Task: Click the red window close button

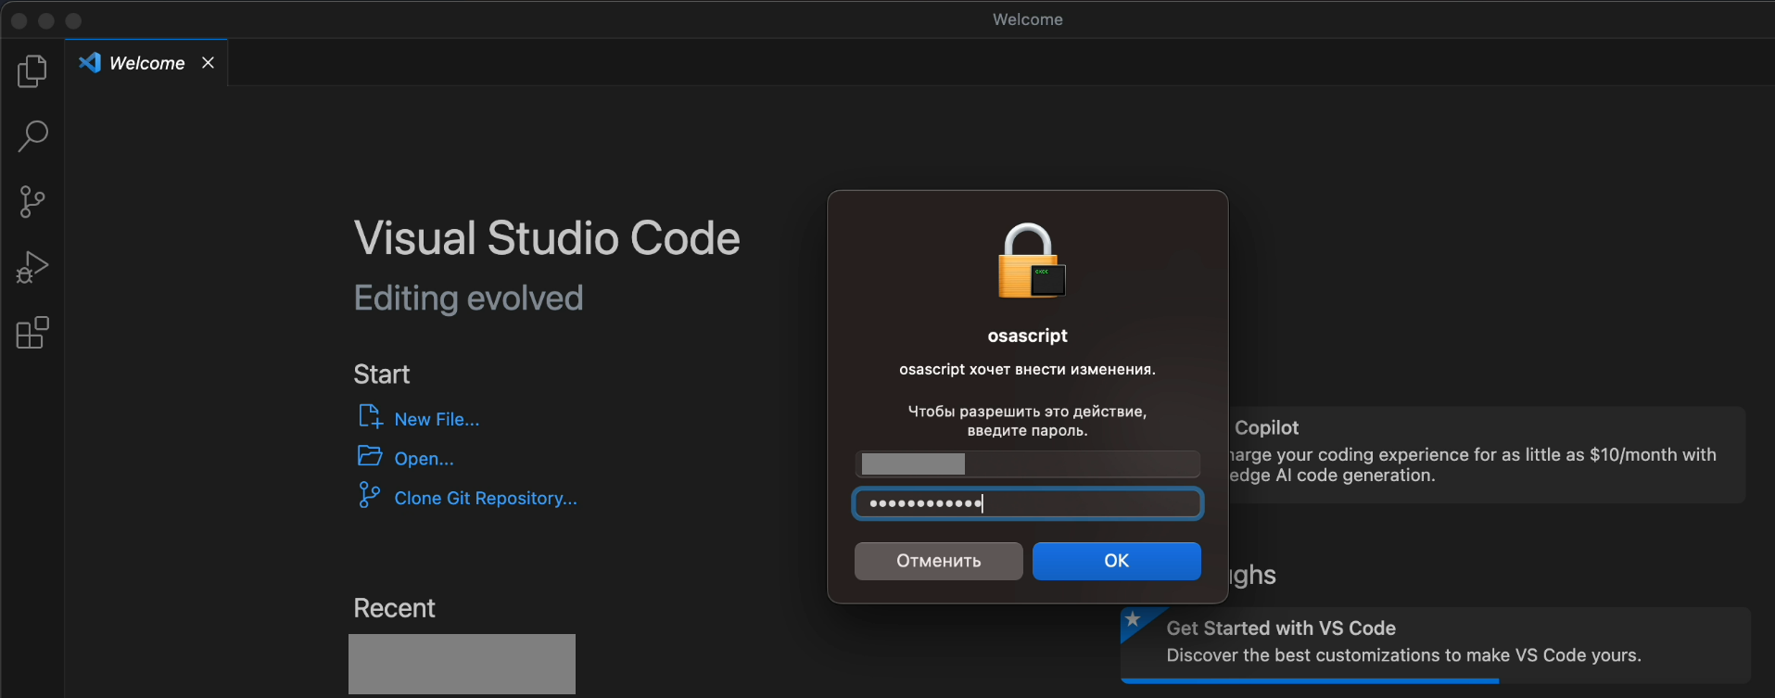Action: pyautogui.click(x=19, y=20)
